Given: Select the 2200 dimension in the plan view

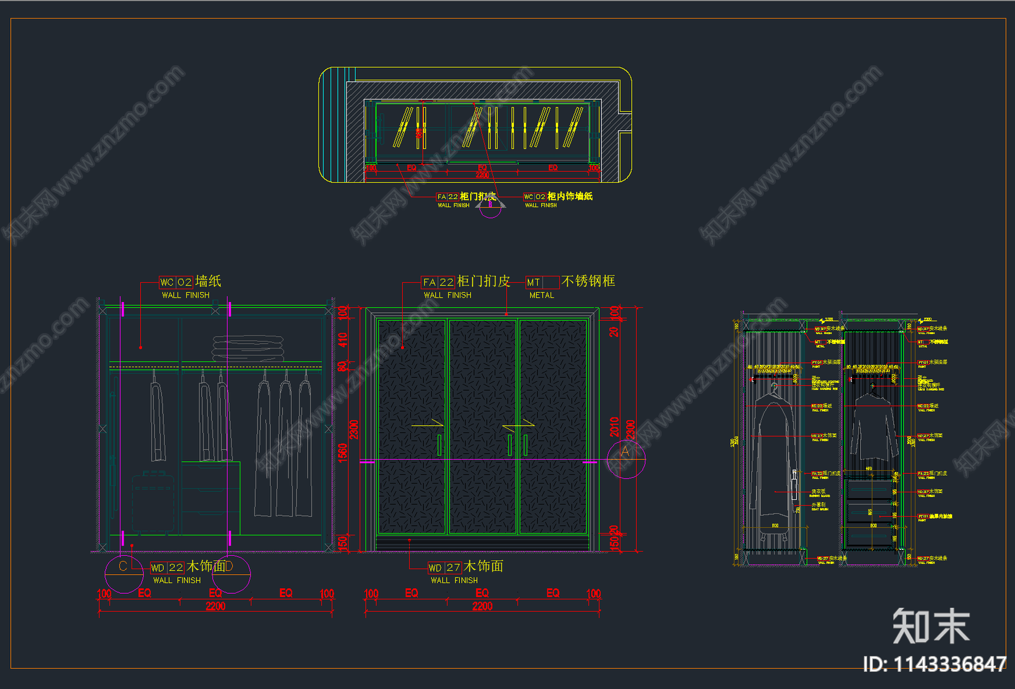Looking at the screenshot, I should pos(482,174).
